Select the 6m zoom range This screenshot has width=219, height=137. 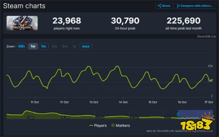[65, 46]
